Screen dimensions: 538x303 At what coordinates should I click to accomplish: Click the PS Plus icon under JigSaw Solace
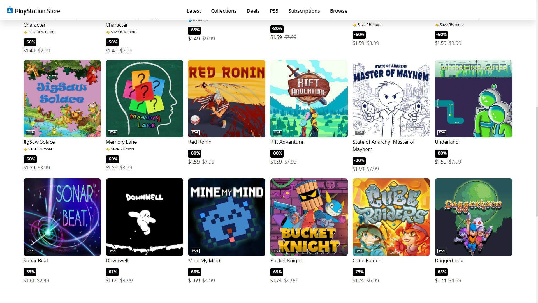pyautogui.click(x=25, y=150)
